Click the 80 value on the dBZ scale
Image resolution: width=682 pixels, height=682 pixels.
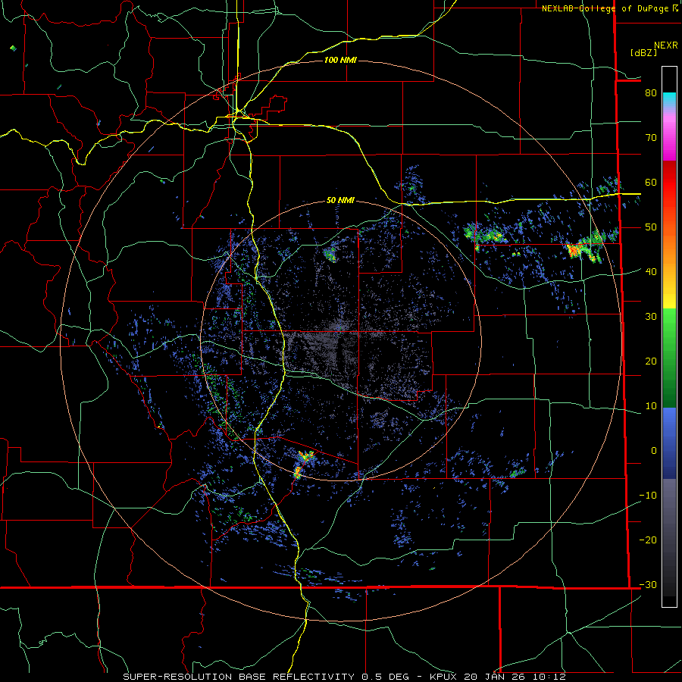[651, 92]
